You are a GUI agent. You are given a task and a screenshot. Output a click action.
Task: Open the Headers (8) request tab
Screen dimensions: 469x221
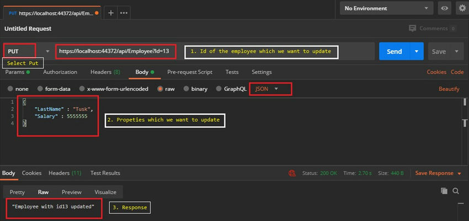[105, 72]
